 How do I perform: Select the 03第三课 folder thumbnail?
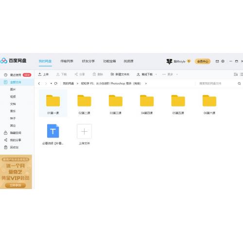coord(116,101)
